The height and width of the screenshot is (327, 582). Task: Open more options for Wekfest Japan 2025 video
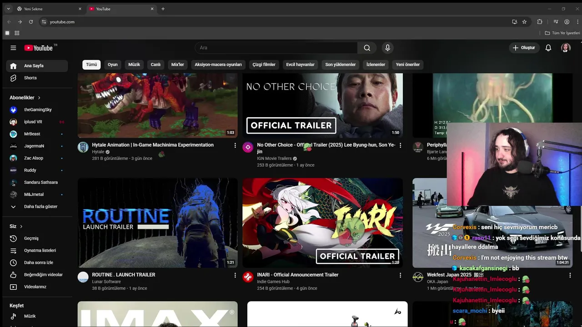coord(570,275)
